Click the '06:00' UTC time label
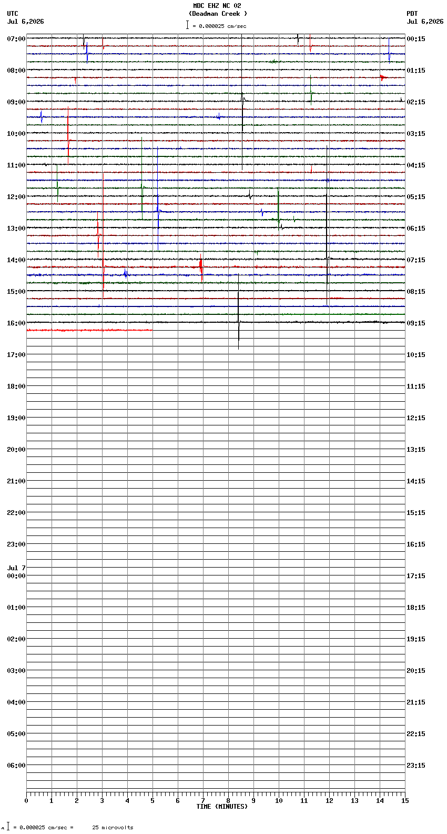The width and height of the screenshot is (447, 834). (x=16, y=766)
